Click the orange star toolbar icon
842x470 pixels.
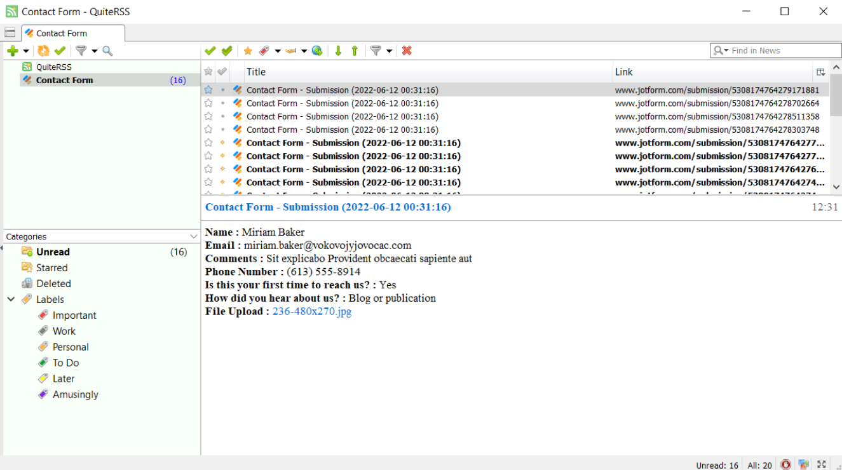coord(248,51)
